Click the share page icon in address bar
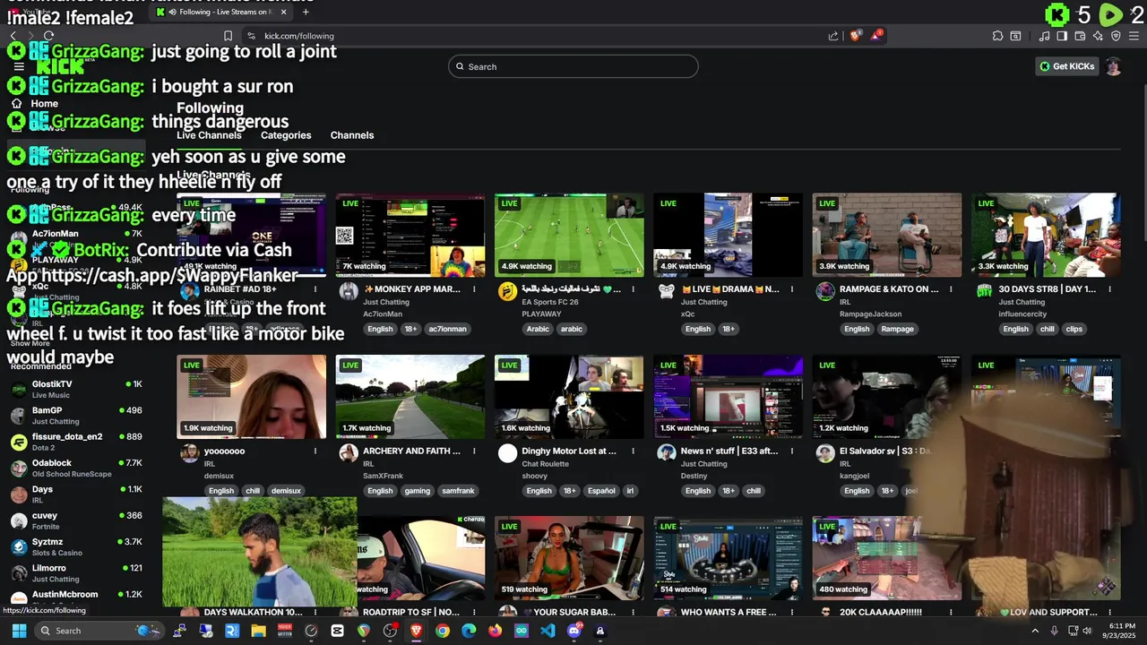Viewport: 1147px width, 645px height. tap(833, 36)
